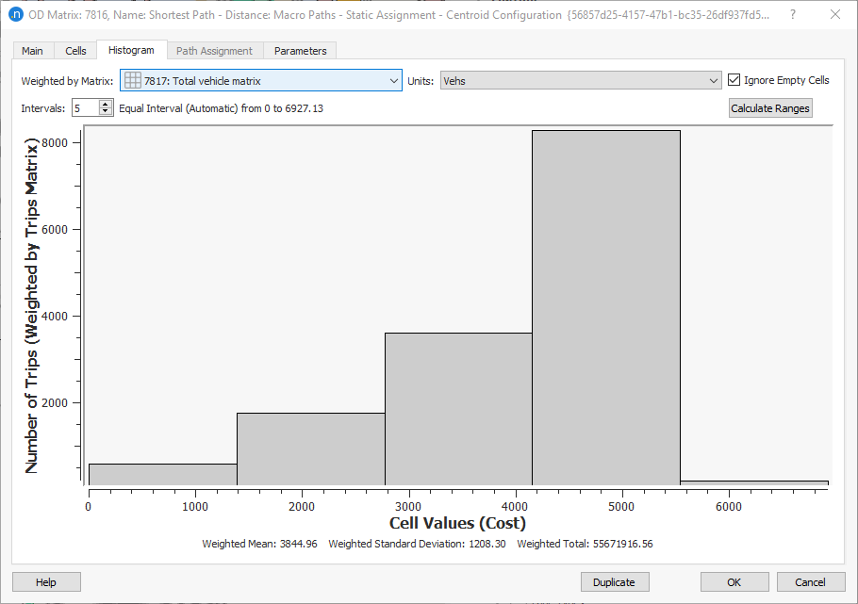This screenshot has width=858, height=604.
Task: Click the Cancel button
Action: coord(811,582)
